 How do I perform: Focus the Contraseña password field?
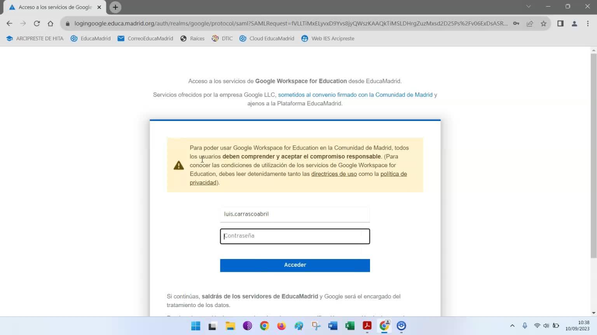(295, 236)
